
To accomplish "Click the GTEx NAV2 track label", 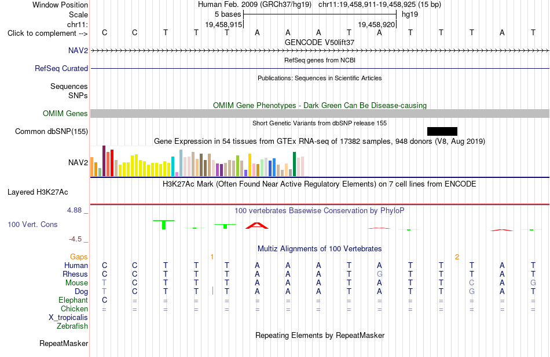I will click(78, 162).
